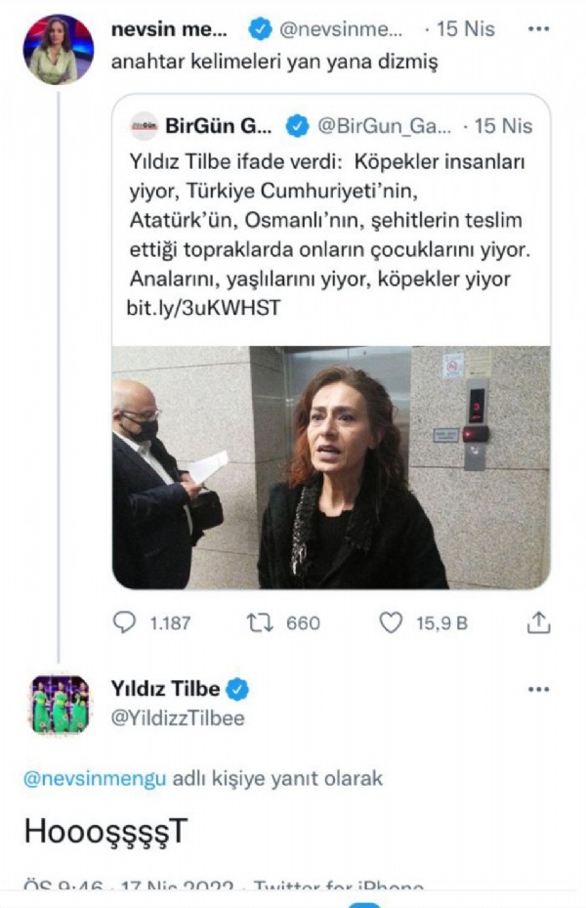Viewport: 586px width, 908px height.
Task: Click the verified badge beside BirGün's name
Action: tap(297, 126)
